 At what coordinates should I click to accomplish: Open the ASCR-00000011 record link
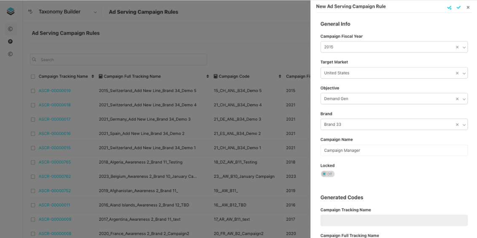click(x=55, y=205)
